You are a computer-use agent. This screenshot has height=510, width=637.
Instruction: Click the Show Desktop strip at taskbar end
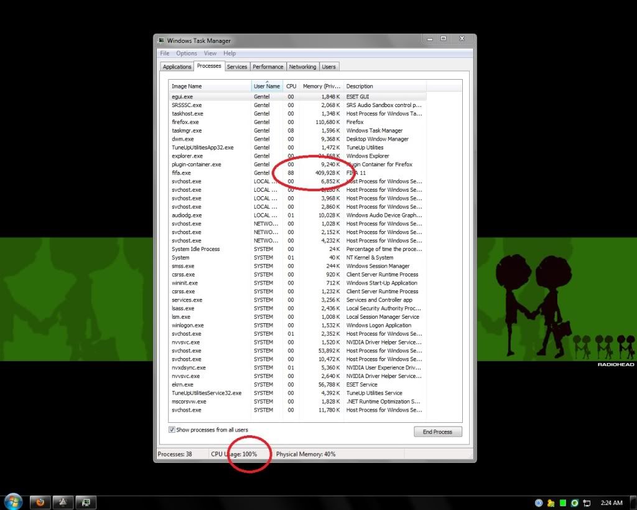pos(633,503)
